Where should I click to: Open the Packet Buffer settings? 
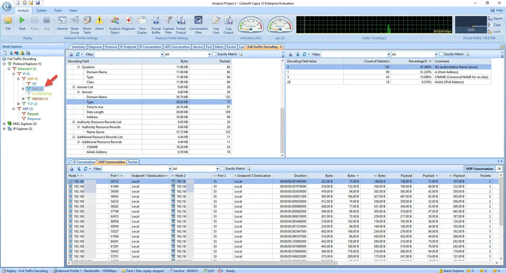[156, 23]
